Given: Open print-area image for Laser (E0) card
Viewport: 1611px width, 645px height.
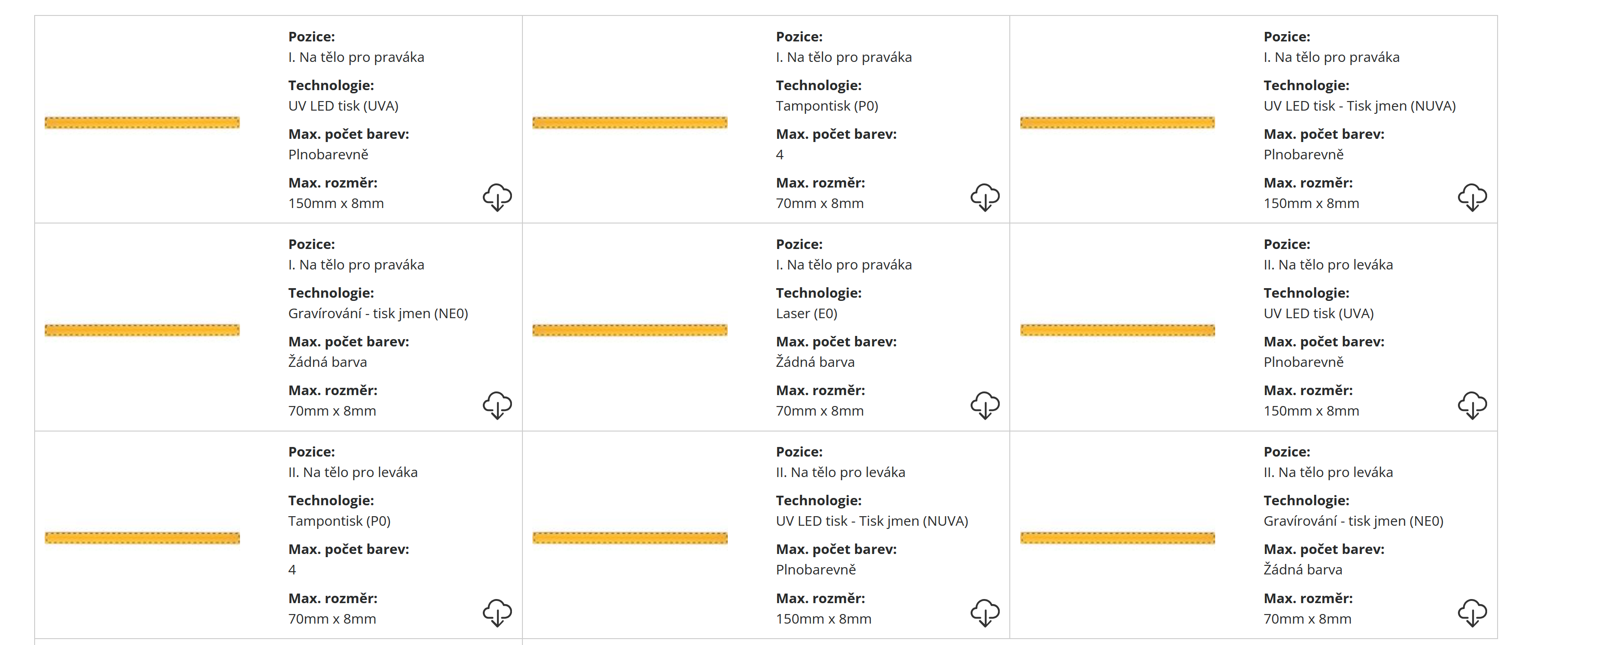Looking at the screenshot, I should (x=630, y=330).
